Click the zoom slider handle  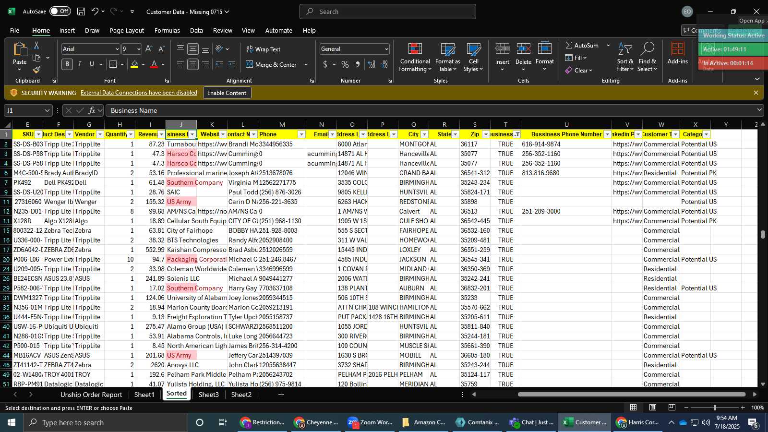click(715, 408)
